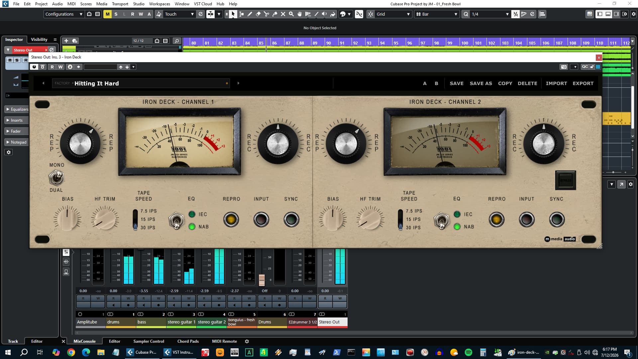The width and height of the screenshot is (638, 359).
Task: Switch to the Chord Pads tab
Action: [188, 341]
